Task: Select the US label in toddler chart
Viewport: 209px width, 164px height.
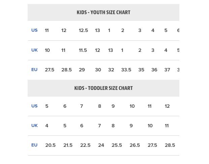Action: tap(34, 106)
